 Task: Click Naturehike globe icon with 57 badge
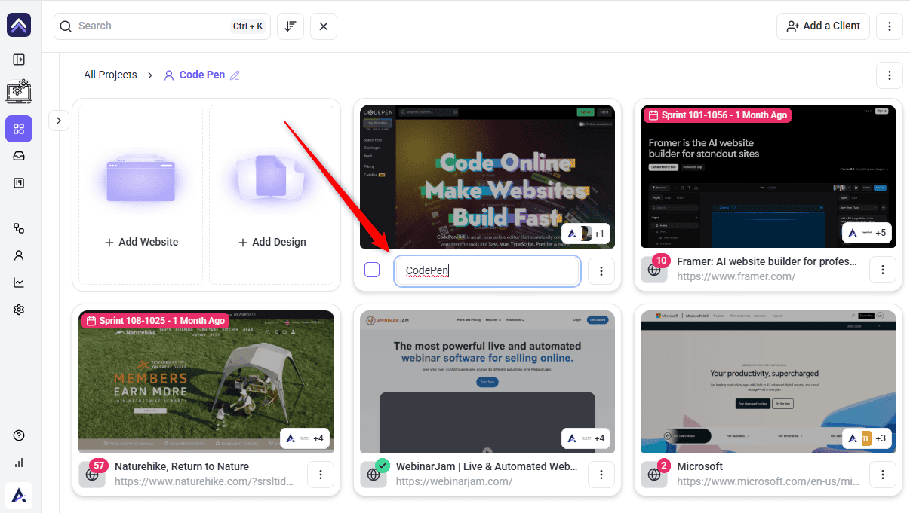92,474
